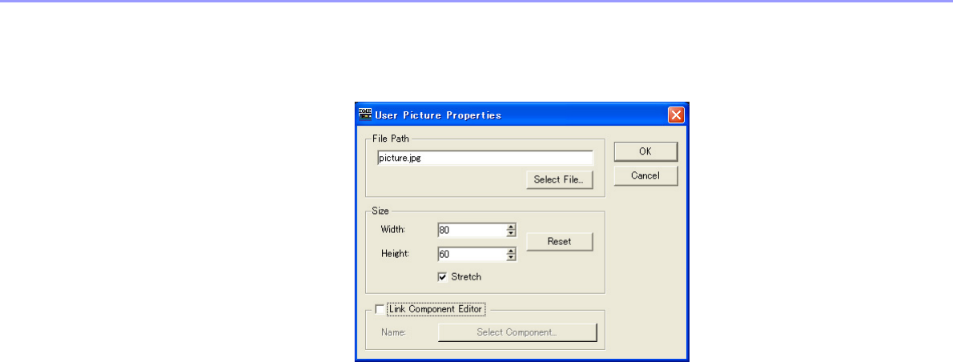Click the Select Component button
The height and width of the screenshot is (362, 953).
click(x=517, y=333)
